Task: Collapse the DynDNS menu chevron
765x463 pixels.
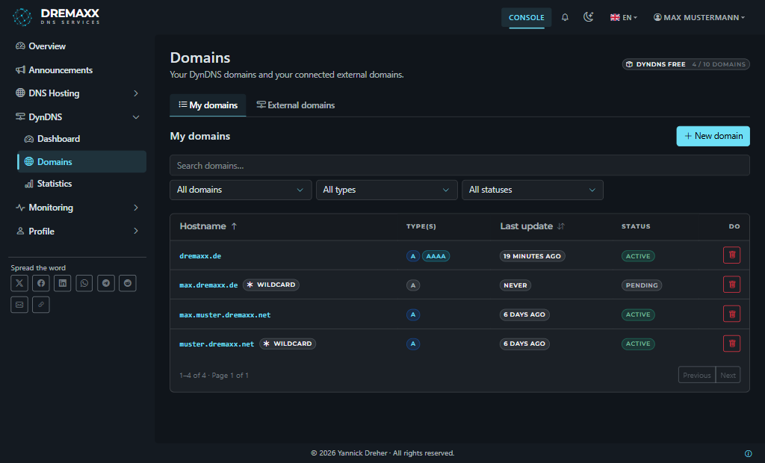Action: click(136, 117)
